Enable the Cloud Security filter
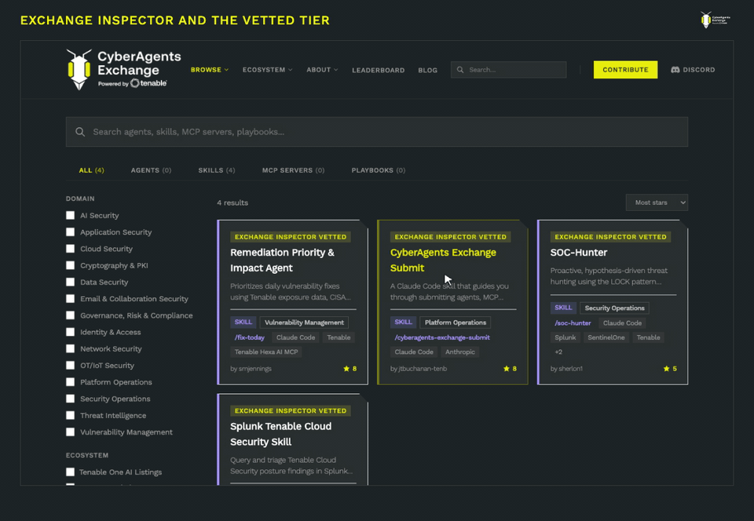This screenshot has width=754, height=521. click(x=70, y=249)
